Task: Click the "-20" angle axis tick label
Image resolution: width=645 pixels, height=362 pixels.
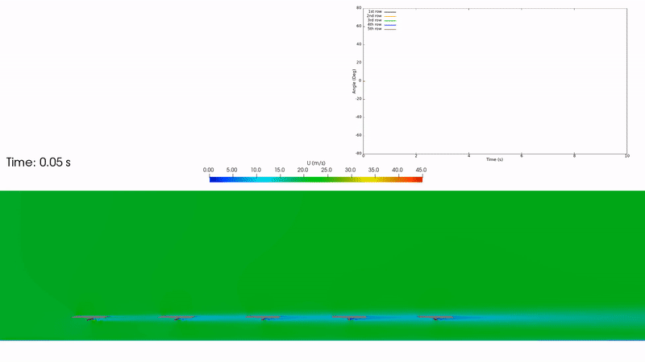Action: pyautogui.click(x=358, y=99)
